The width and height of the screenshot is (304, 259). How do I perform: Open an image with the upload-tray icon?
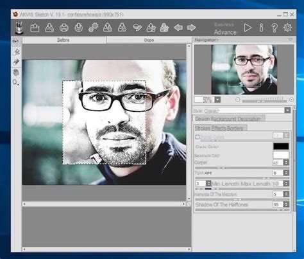35,28
